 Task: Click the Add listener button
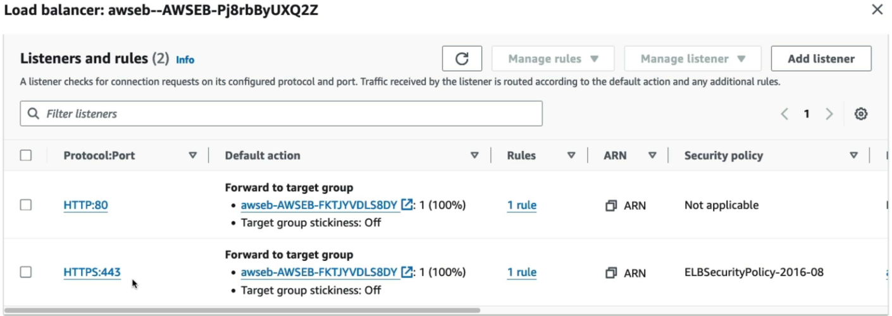click(x=821, y=59)
